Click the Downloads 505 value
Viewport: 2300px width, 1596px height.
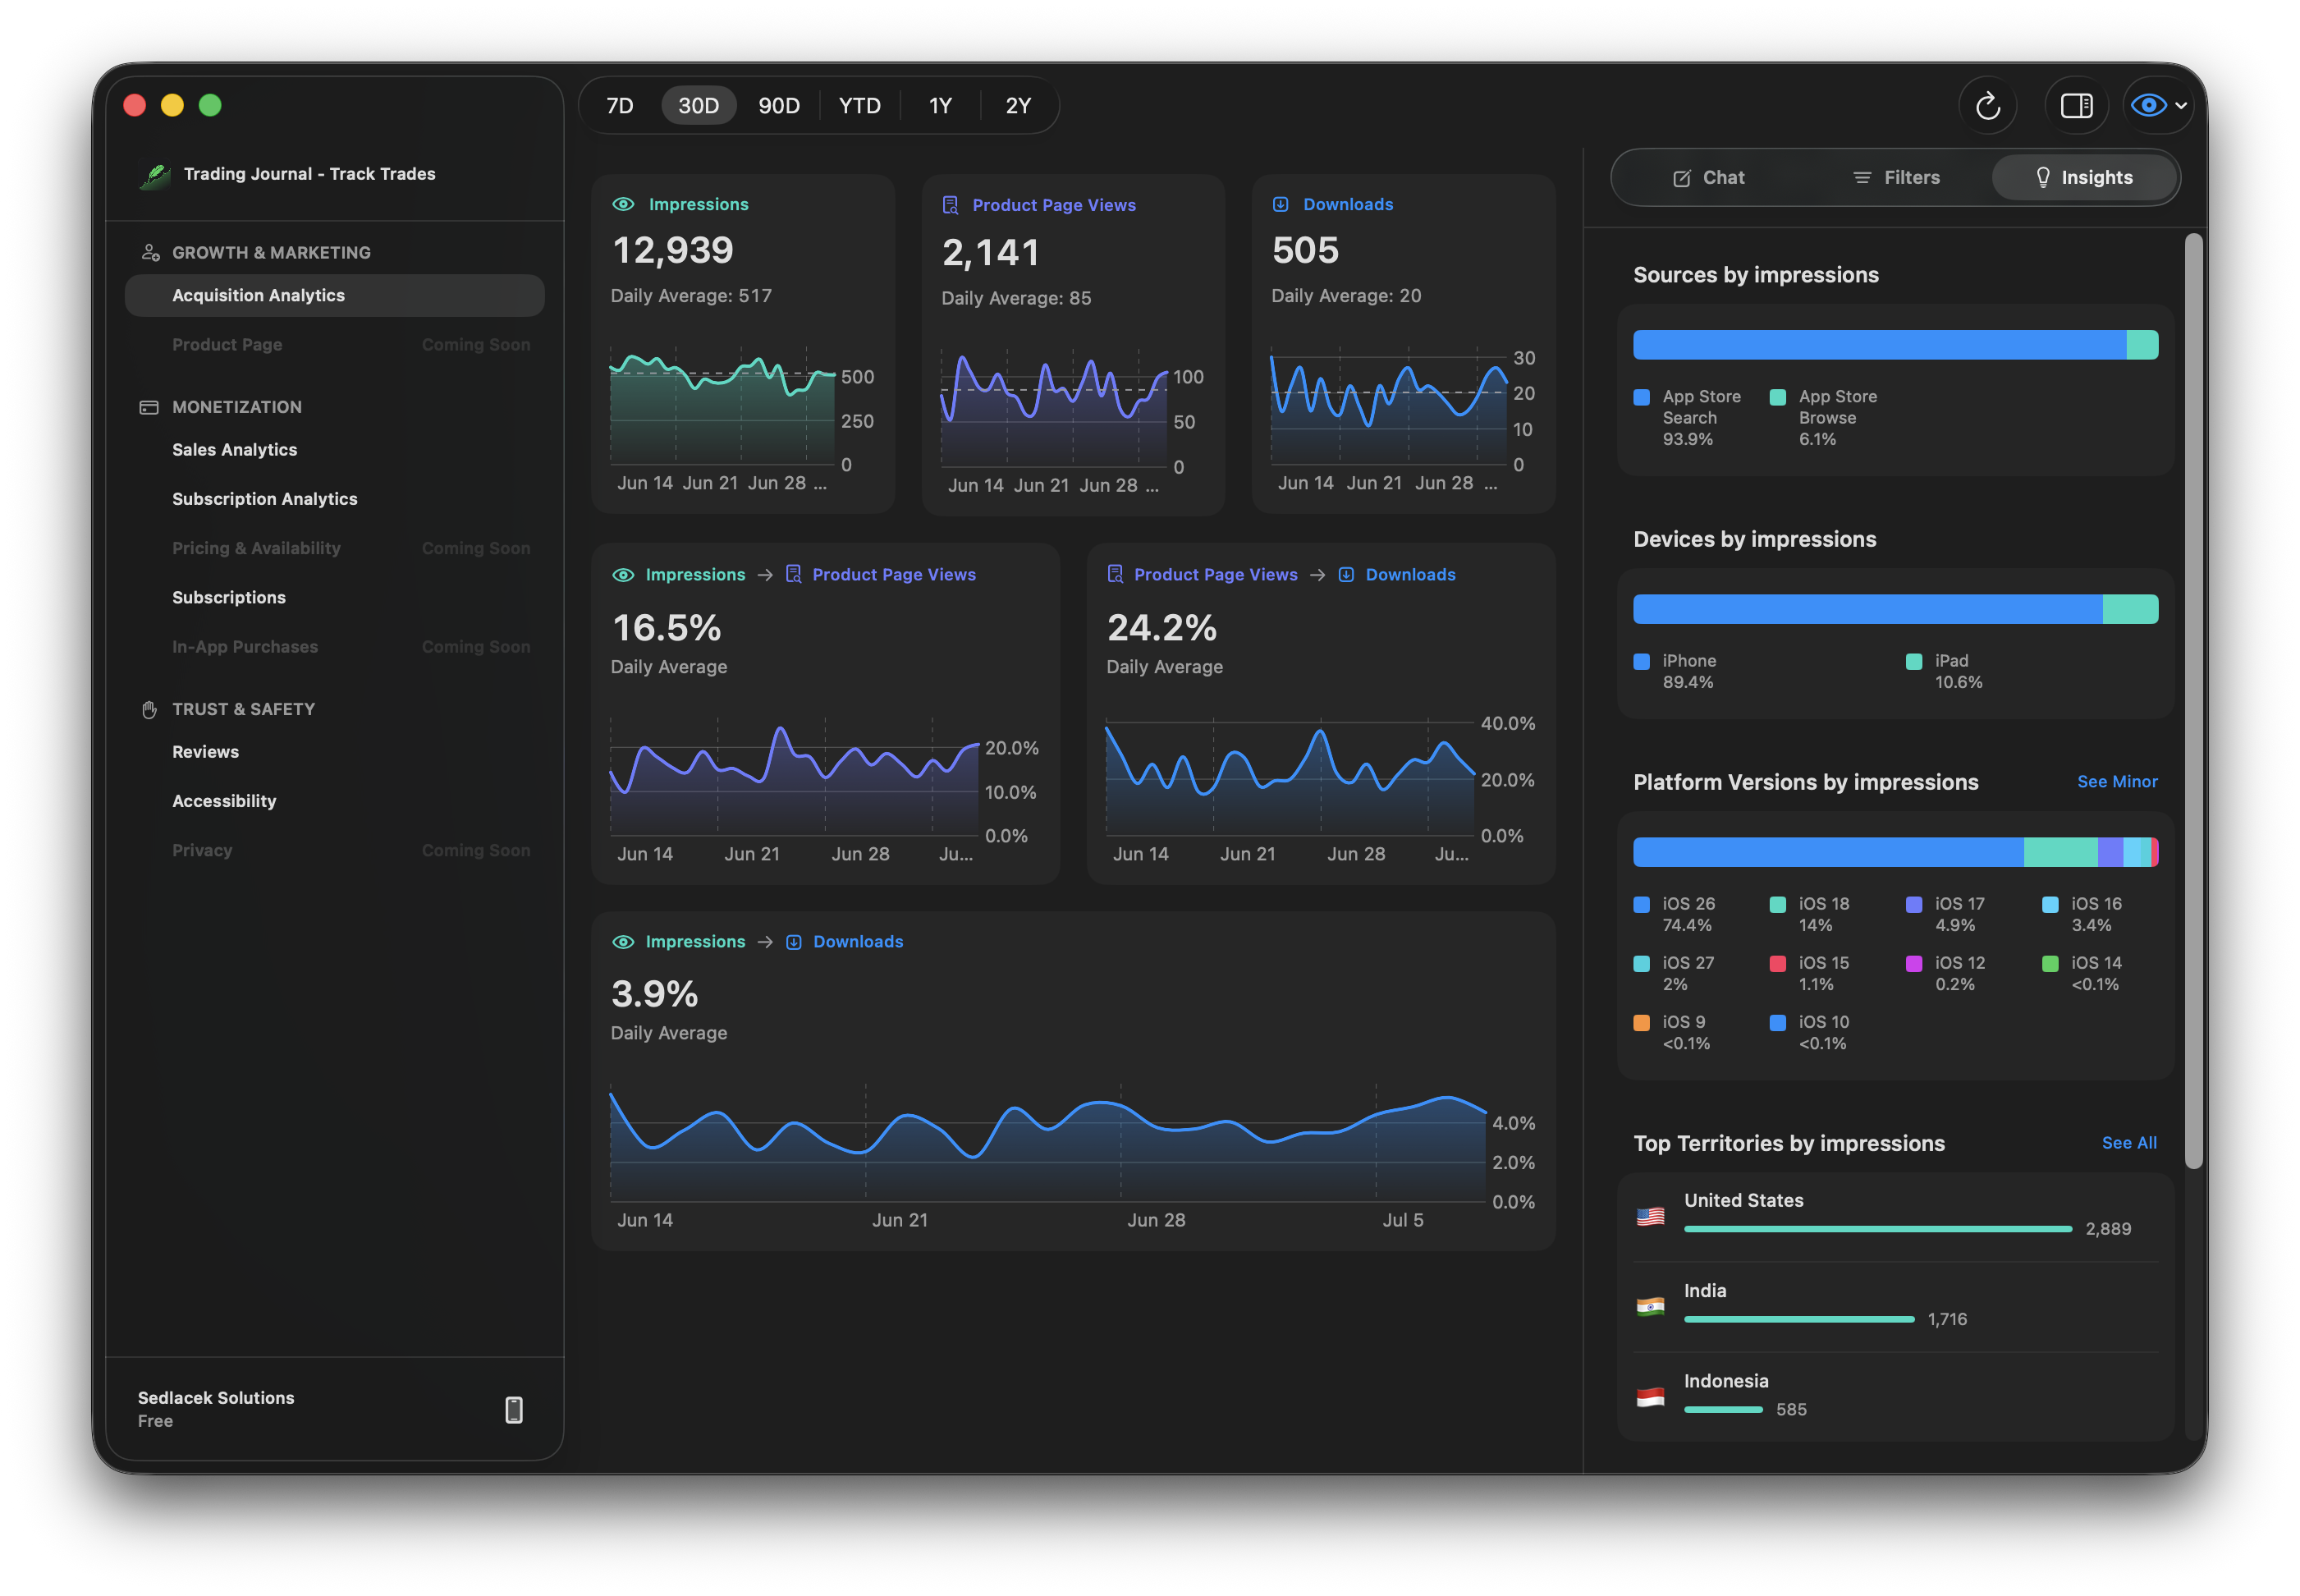coord(1304,250)
